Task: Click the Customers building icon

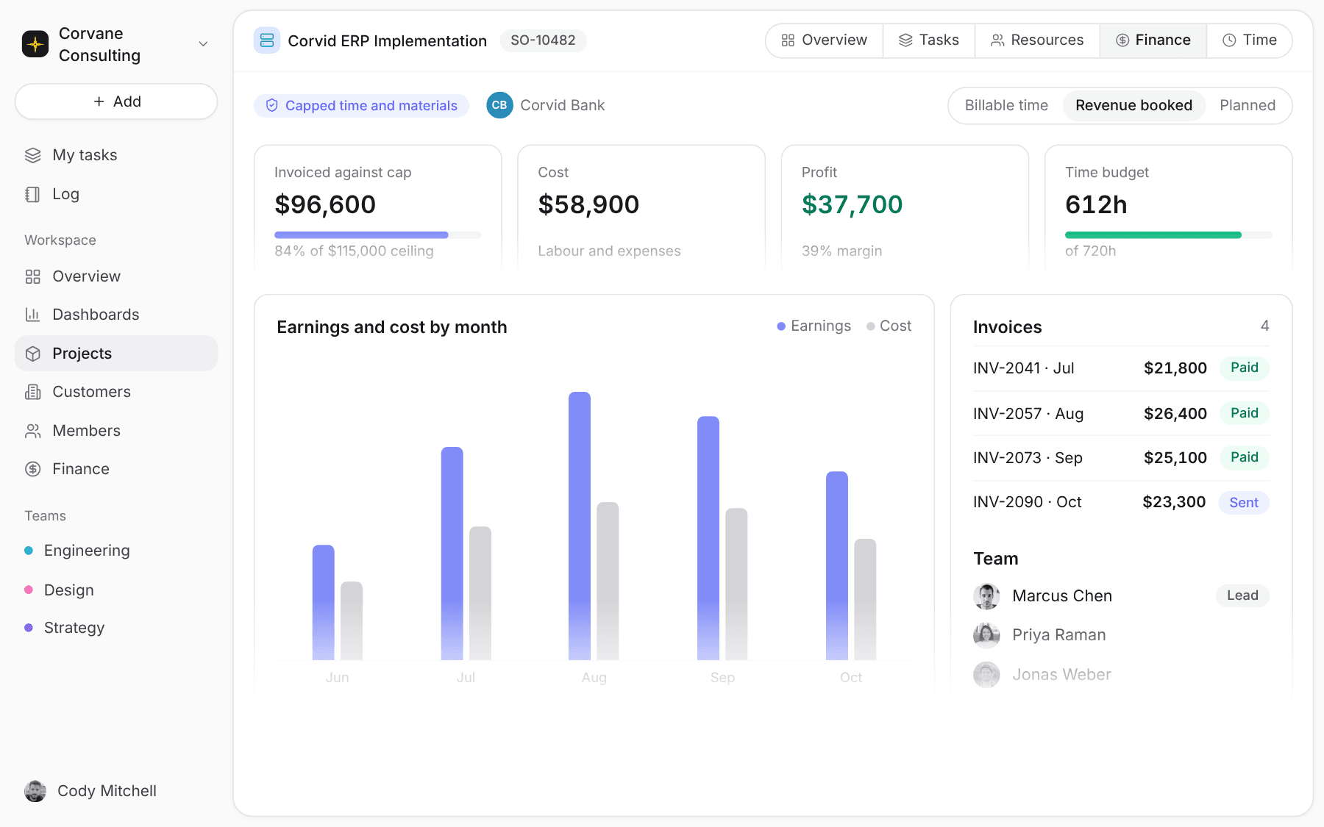Action: coord(33,392)
